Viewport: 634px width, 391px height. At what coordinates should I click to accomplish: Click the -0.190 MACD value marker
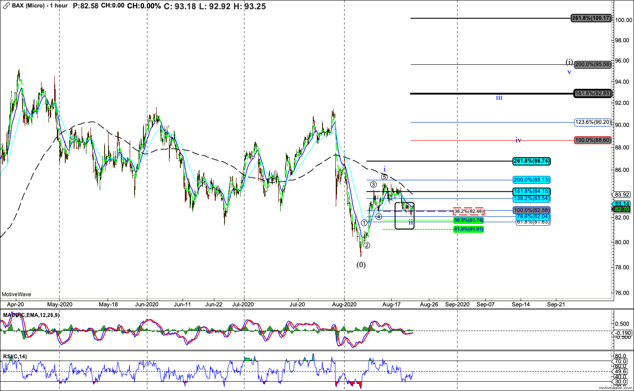(x=623, y=333)
